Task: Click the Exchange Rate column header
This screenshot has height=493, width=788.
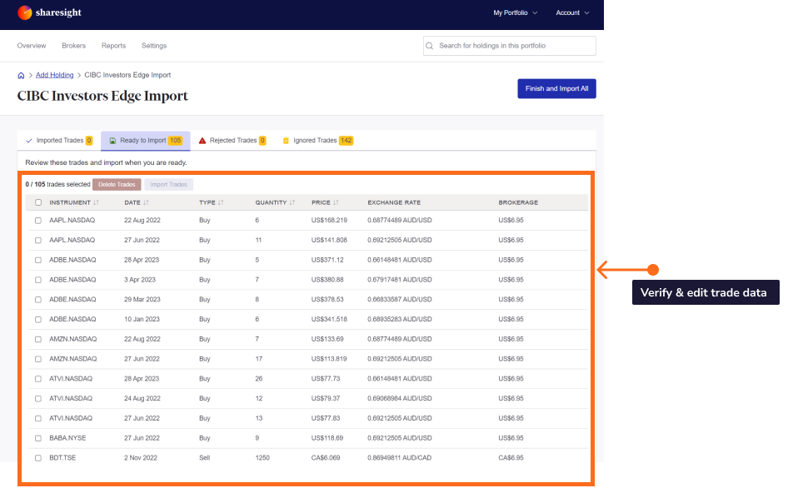Action: pyautogui.click(x=394, y=202)
